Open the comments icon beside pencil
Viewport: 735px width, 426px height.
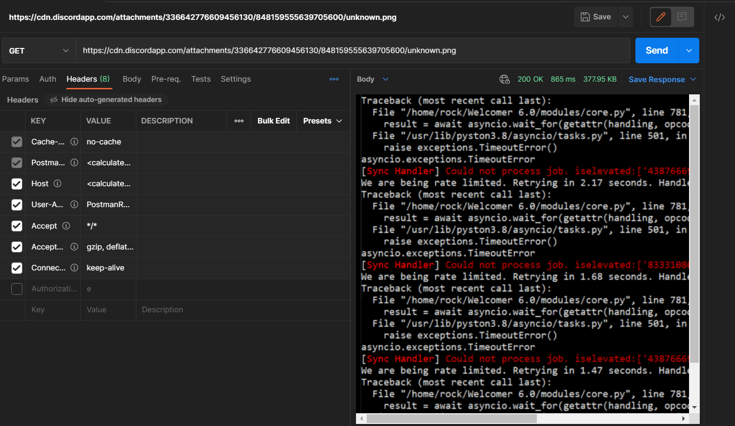[x=681, y=17]
